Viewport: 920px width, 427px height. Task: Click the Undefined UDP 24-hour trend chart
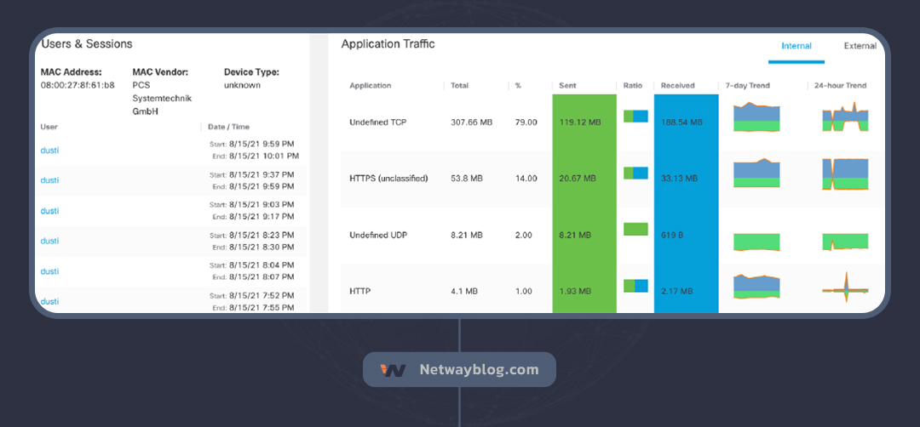click(844, 242)
